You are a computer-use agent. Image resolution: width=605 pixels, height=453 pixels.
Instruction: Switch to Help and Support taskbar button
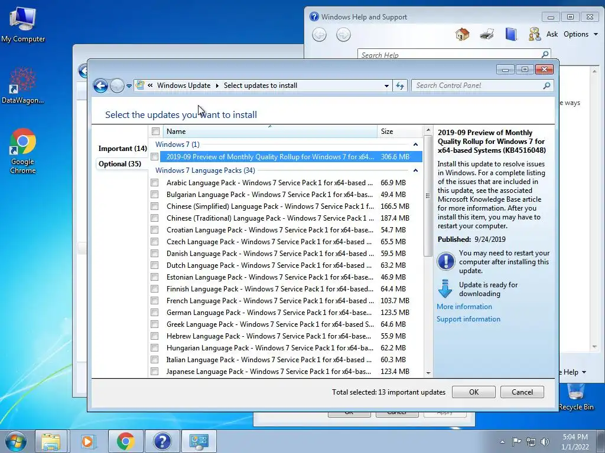162,441
